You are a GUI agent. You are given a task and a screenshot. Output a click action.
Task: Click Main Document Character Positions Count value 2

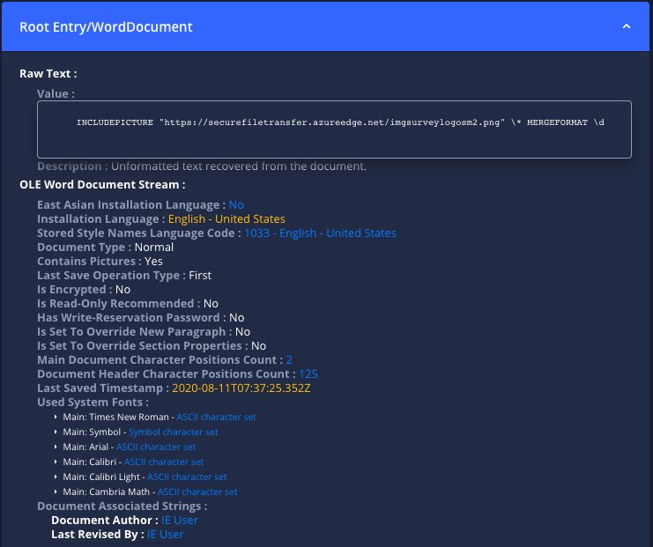point(289,359)
